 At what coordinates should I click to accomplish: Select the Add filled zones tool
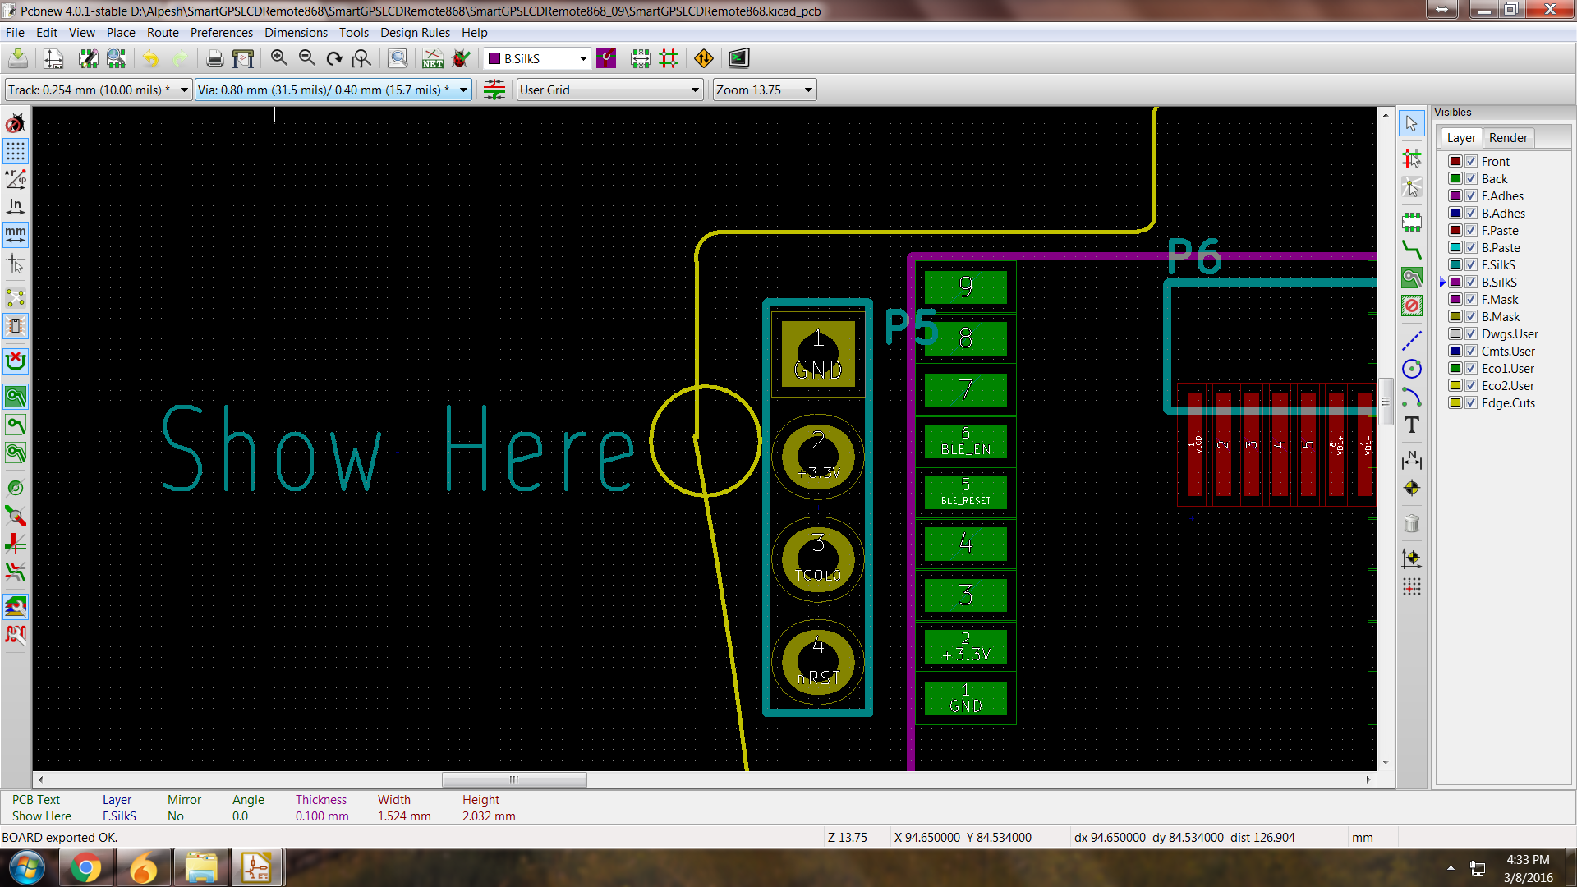point(1412,278)
